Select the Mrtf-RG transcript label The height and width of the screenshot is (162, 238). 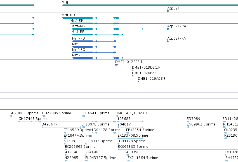pyautogui.click(x=78, y=26)
